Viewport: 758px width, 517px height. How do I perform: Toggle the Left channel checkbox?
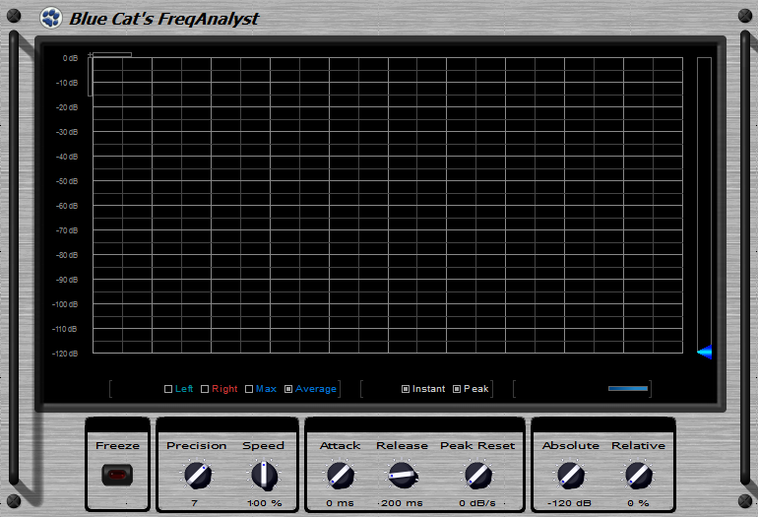168,389
